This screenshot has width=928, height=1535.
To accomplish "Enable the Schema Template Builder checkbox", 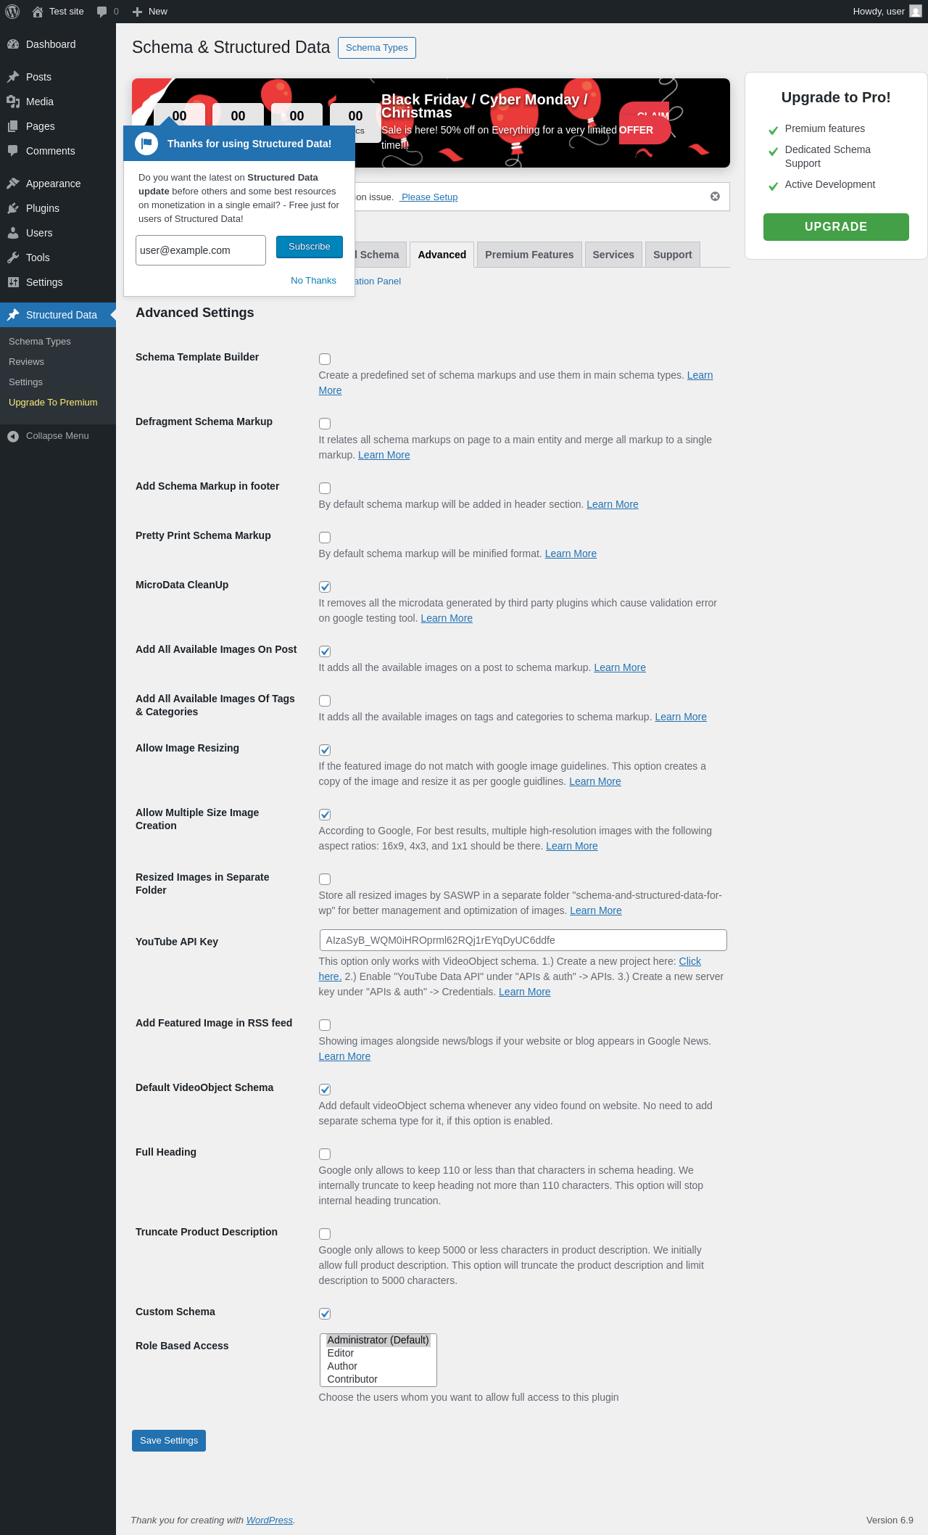I will [x=325, y=359].
